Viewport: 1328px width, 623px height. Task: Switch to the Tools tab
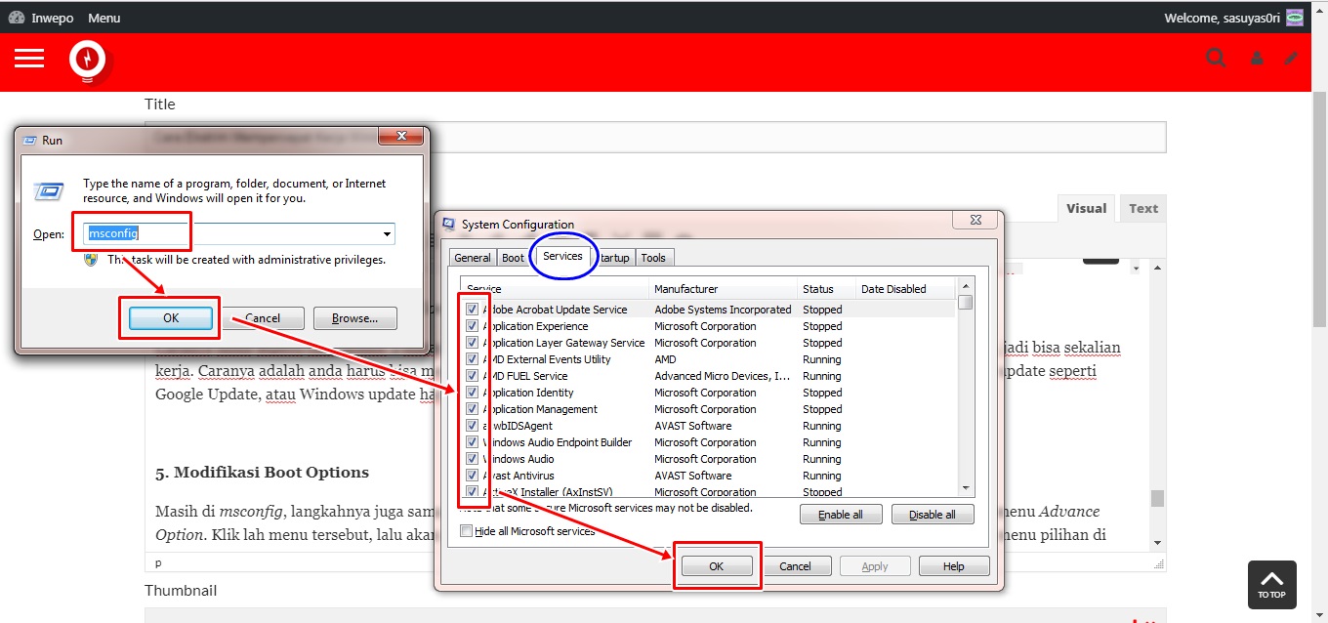coord(653,258)
